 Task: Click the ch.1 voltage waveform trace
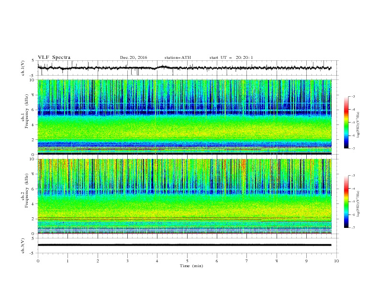pos(184,68)
